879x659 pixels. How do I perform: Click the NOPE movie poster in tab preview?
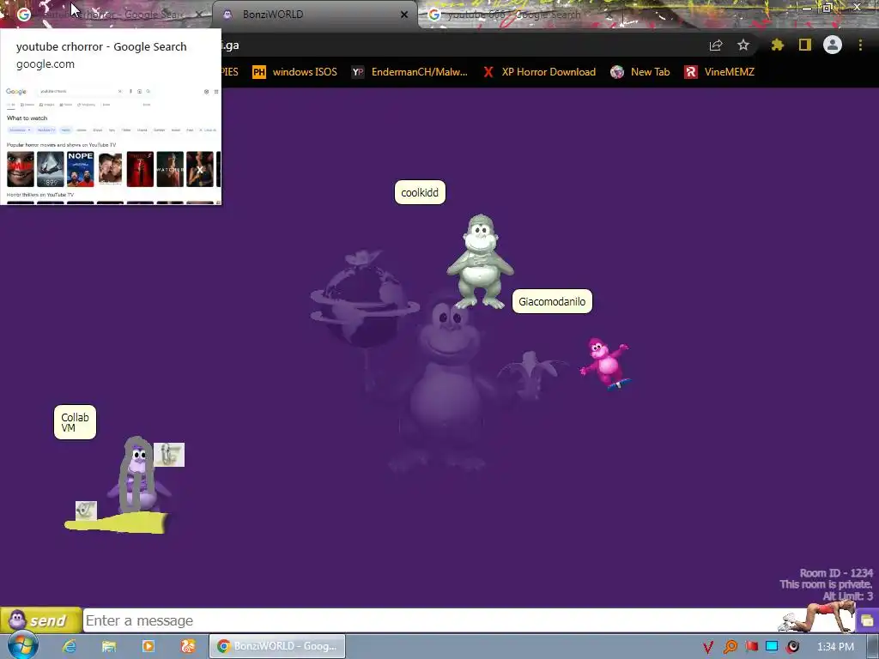coord(80,169)
